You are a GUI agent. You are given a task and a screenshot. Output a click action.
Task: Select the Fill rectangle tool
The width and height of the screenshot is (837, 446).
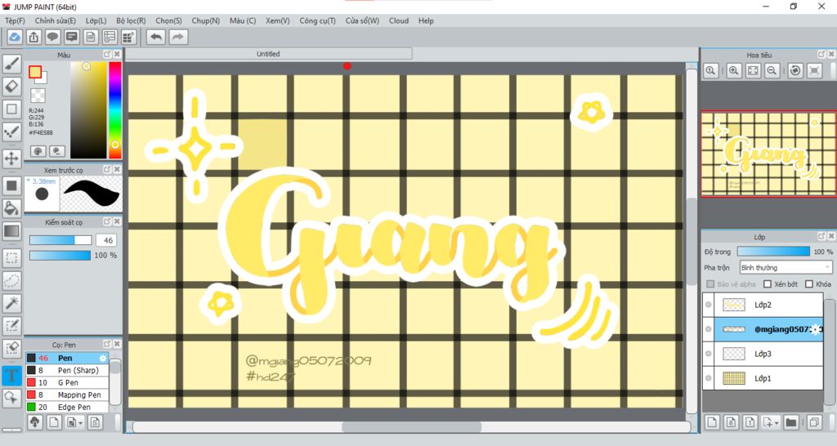pyautogui.click(x=11, y=185)
